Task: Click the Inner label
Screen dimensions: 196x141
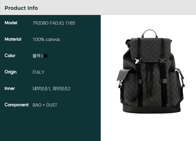Action: (x=10, y=89)
